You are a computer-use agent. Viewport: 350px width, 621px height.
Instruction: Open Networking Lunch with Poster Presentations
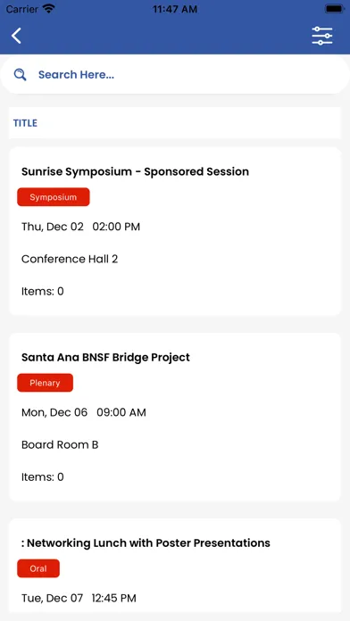click(146, 542)
